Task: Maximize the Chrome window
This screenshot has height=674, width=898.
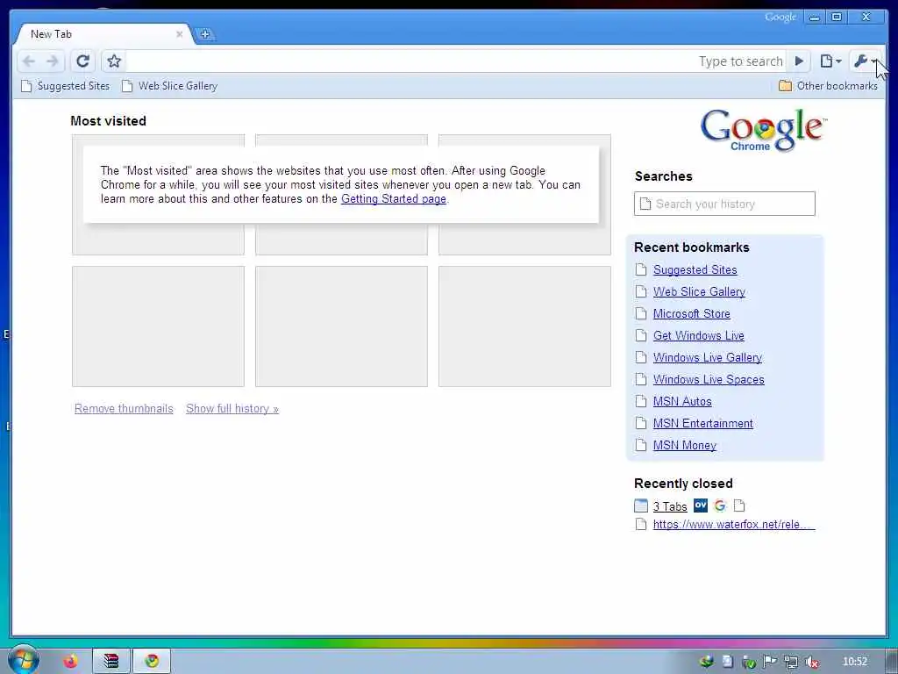Action: pyautogui.click(x=837, y=18)
